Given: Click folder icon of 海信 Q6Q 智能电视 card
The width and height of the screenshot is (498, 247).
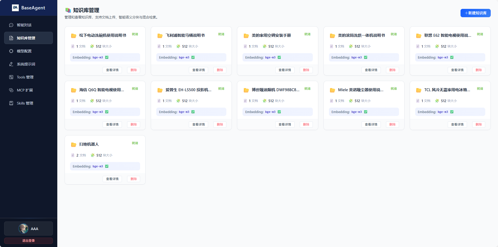Looking at the screenshot, I should point(74,90).
